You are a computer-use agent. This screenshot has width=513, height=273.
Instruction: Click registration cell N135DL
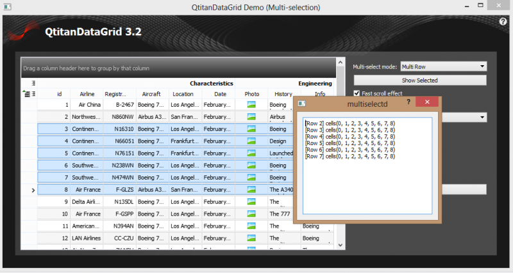(120, 201)
